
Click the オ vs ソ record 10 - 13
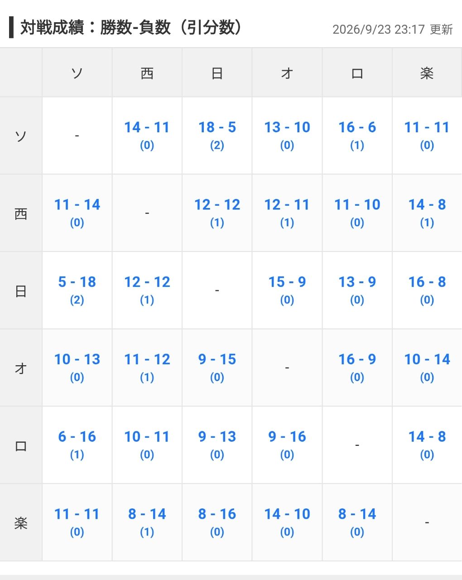click(x=77, y=367)
